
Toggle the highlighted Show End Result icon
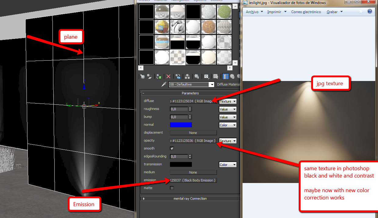click(225, 76)
